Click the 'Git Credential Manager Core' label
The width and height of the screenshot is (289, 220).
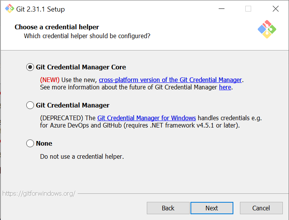(81, 67)
